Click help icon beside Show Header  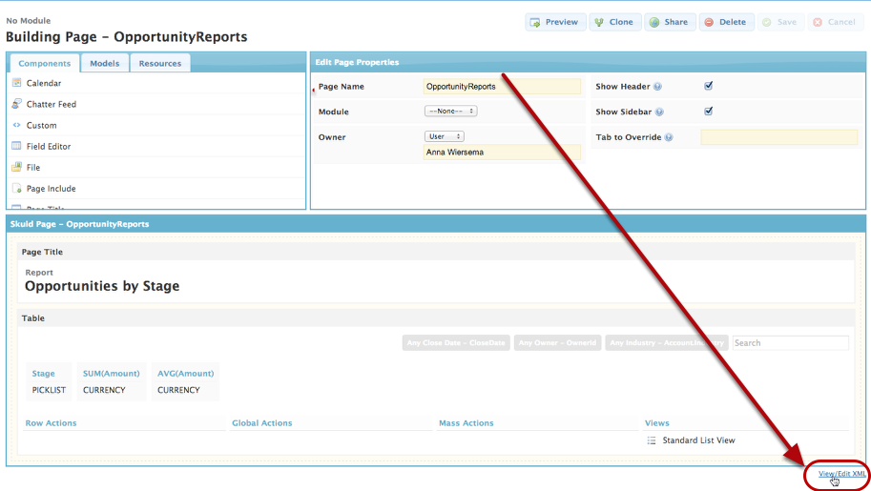pos(658,87)
